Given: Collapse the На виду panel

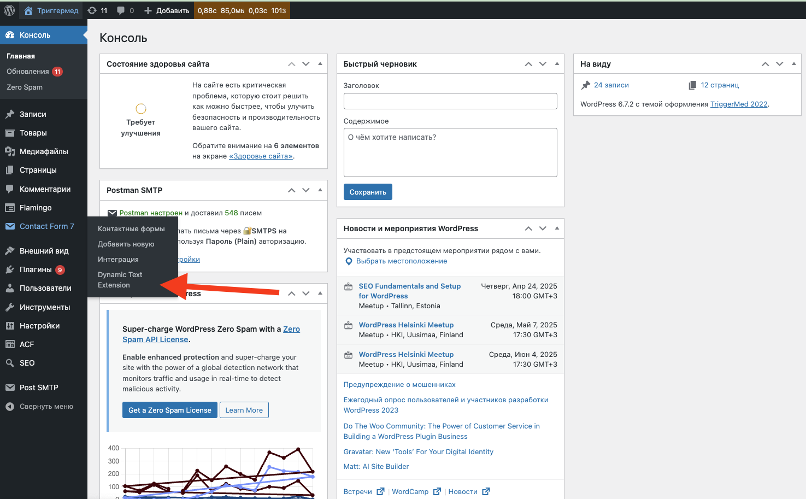Looking at the screenshot, I should tap(794, 64).
